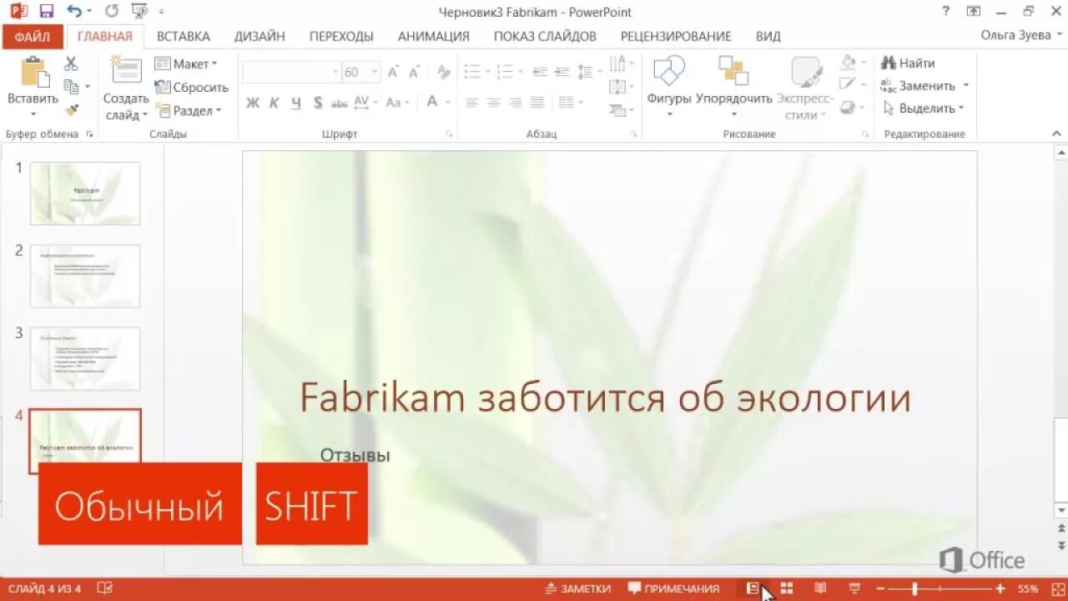Switch to the ДИЗАЙН tab
The image size is (1068, 601).
[x=259, y=37]
